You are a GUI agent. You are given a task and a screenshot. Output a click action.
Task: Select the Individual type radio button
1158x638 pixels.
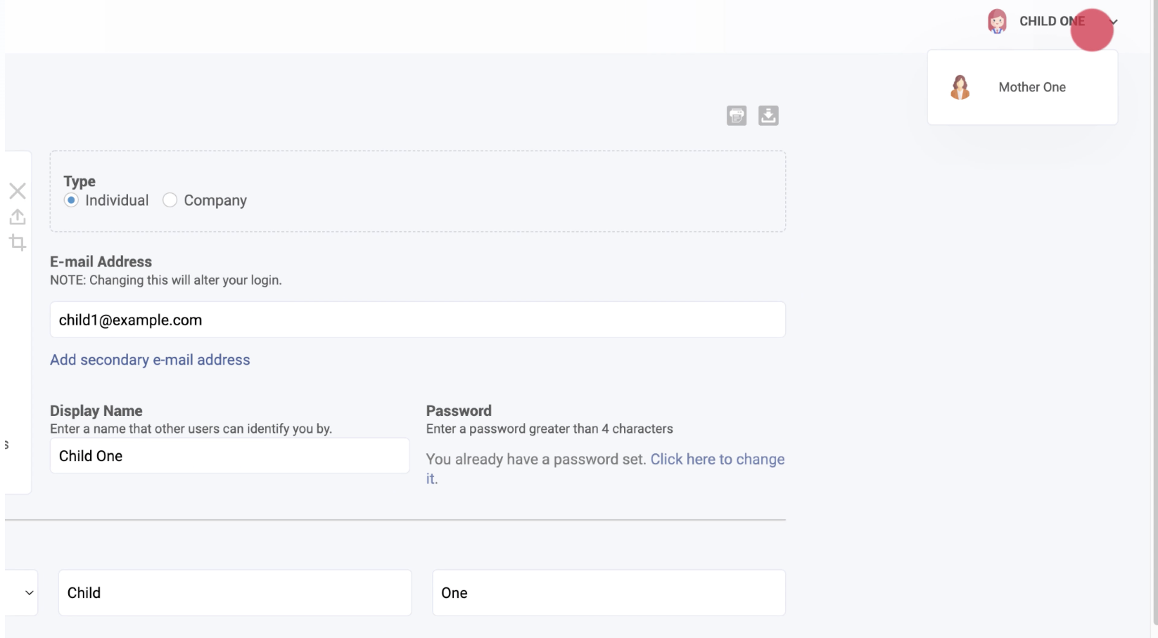pyautogui.click(x=71, y=200)
